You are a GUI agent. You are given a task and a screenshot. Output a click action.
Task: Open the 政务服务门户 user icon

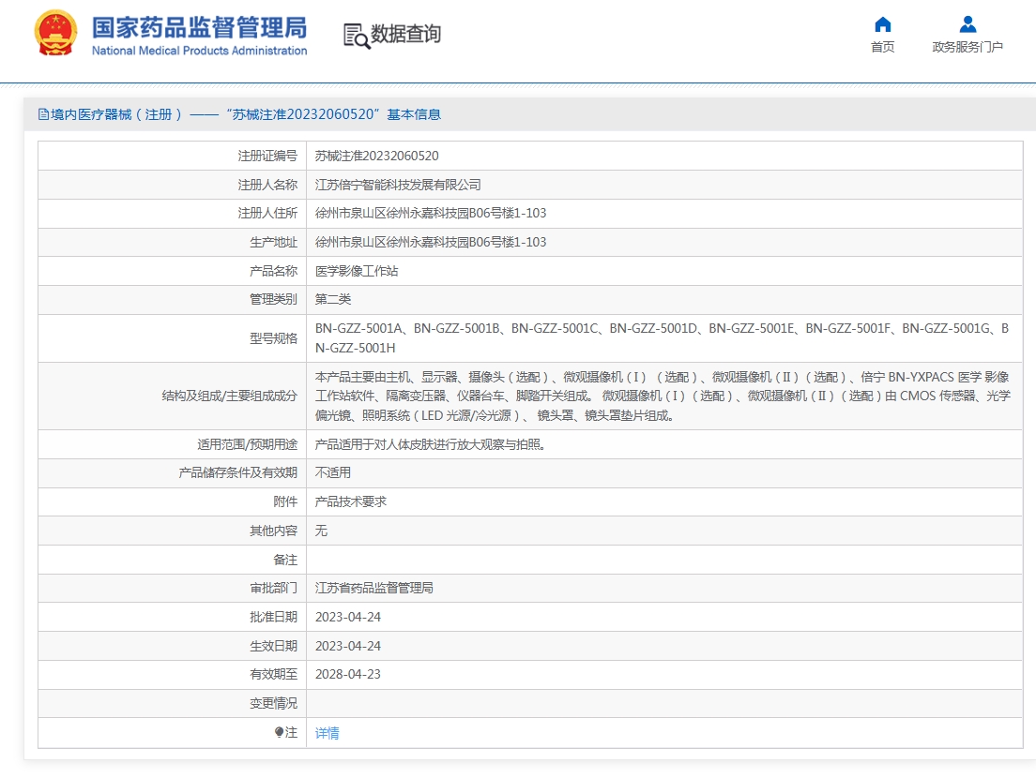click(x=967, y=24)
